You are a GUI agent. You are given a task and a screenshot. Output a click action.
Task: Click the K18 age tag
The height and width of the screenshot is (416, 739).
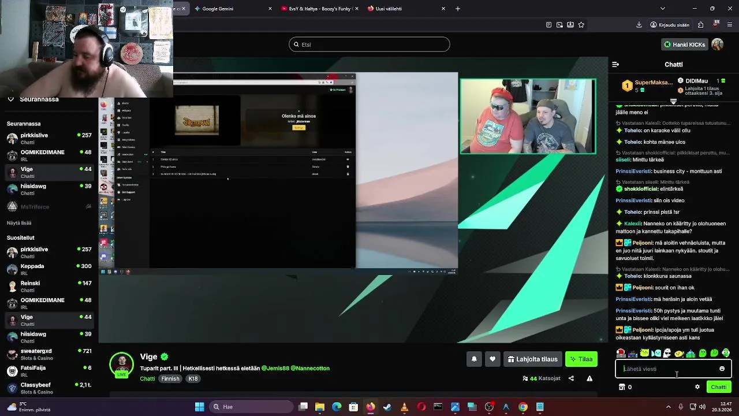(193, 379)
